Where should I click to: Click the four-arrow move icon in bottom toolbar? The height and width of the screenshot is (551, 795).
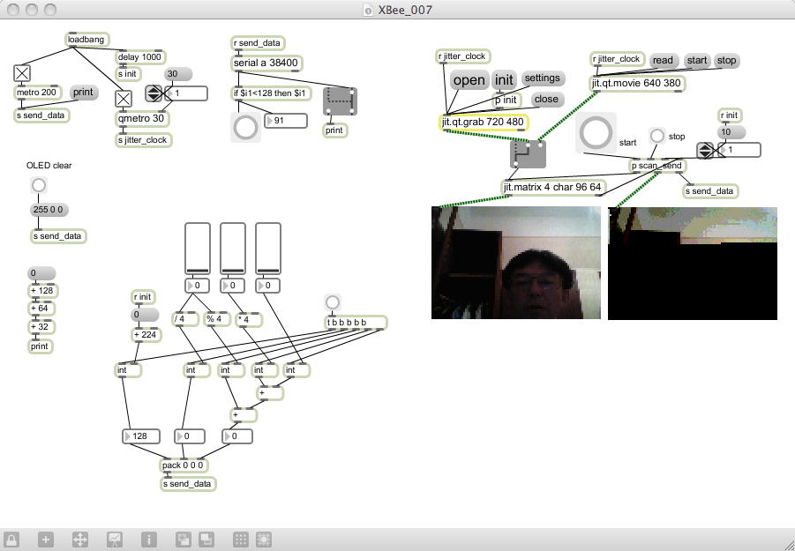pyautogui.click(x=80, y=540)
